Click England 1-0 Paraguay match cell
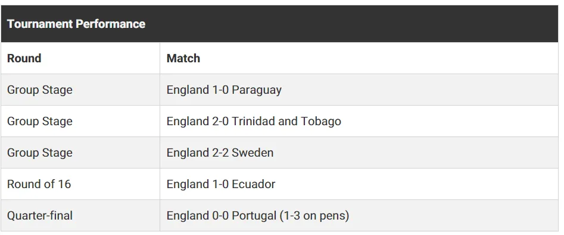The width and height of the screenshot is (564, 235). (x=359, y=90)
